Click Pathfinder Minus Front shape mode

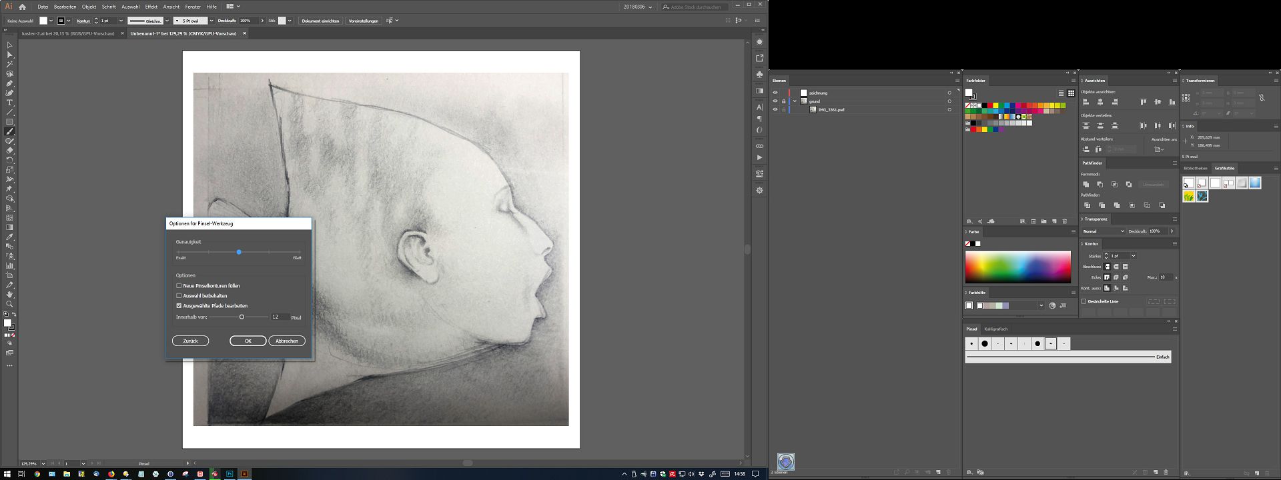point(1100,184)
